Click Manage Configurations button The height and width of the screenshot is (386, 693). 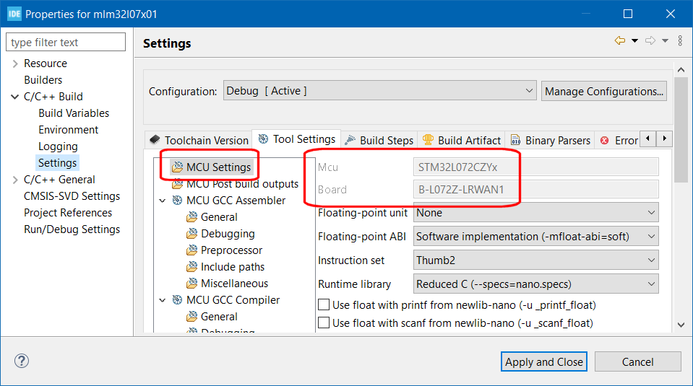coord(603,91)
